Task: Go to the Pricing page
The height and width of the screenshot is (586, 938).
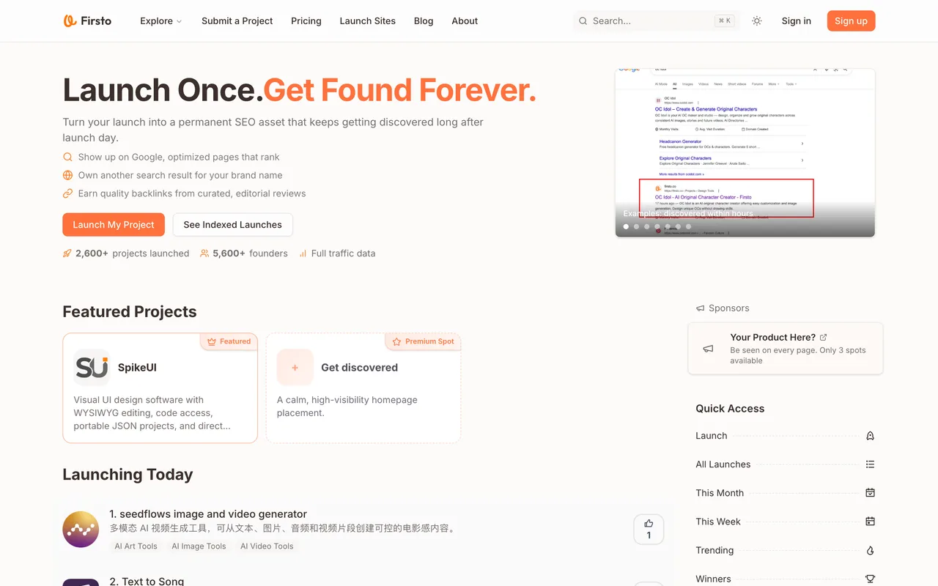Action: click(306, 21)
